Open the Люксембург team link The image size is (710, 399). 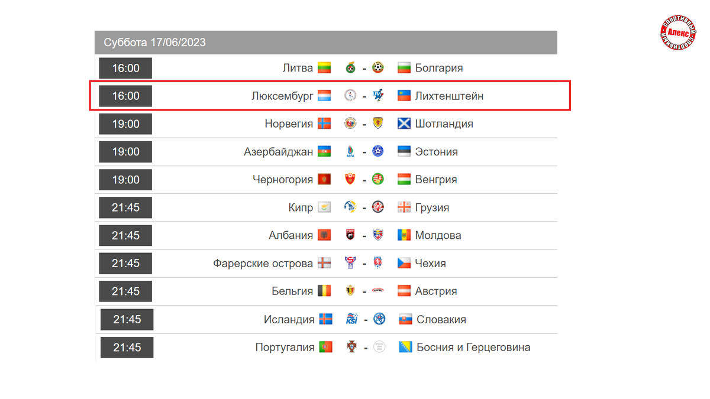click(282, 96)
